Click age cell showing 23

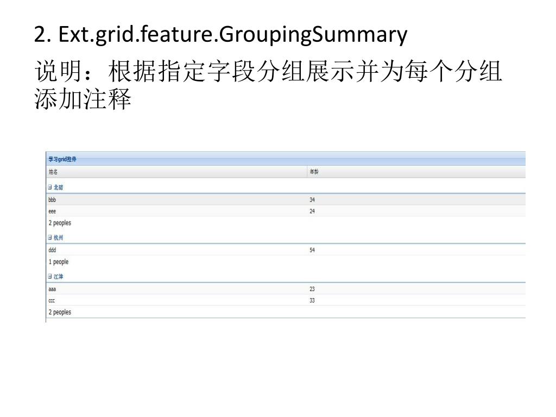click(312, 289)
